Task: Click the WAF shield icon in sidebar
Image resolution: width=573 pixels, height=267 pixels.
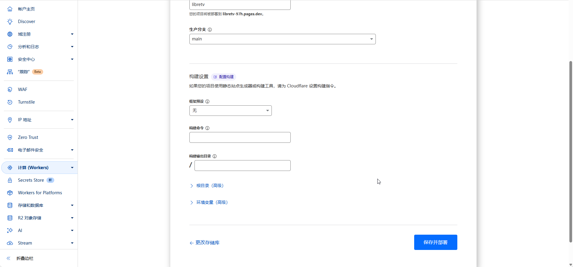Action: pyautogui.click(x=10, y=89)
